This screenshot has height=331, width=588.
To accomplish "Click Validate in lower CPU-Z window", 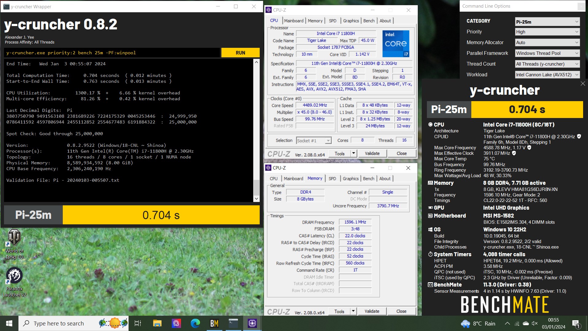I will 372,311.
